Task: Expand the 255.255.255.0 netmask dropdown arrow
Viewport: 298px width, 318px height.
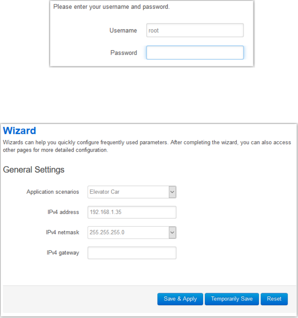Action: (x=172, y=233)
